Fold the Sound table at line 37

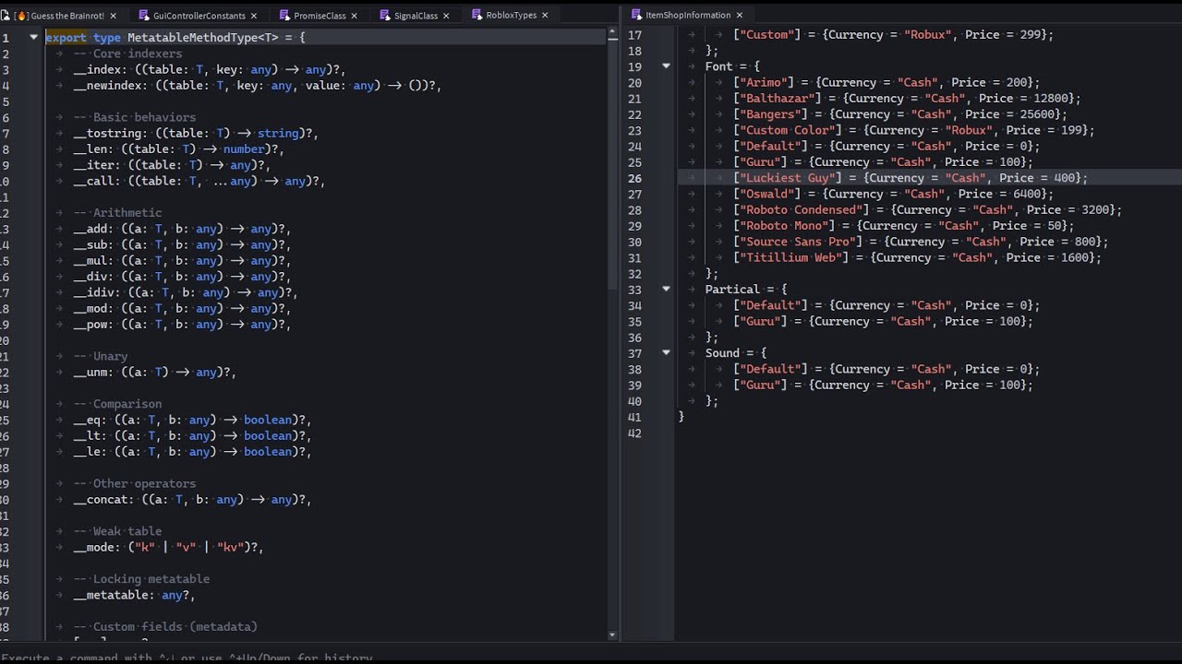coord(666,352)
